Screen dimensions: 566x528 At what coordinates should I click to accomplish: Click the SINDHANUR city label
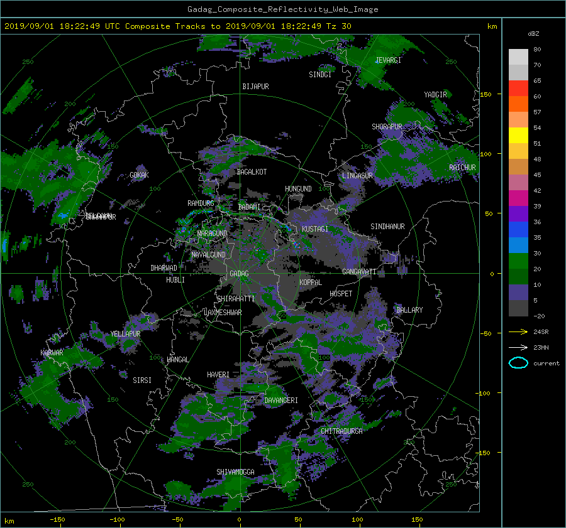(387, 227)
